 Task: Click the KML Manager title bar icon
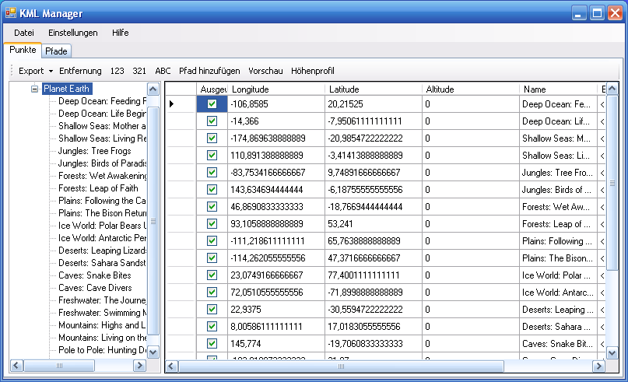[11, 12]
